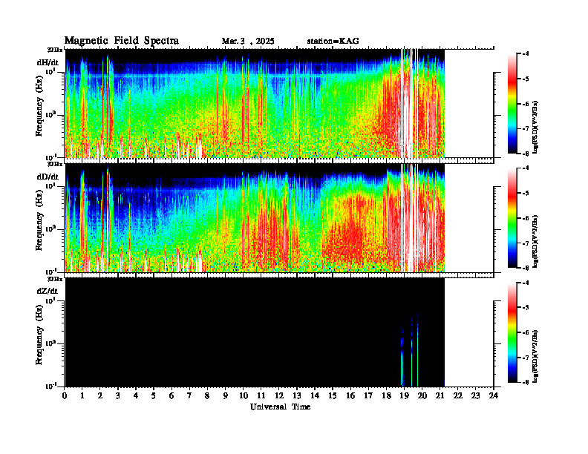This screenshot has width=588, height=454.
Task: Click the hour 12 tick label on the time axis
Action: click(x=279, y=395)
